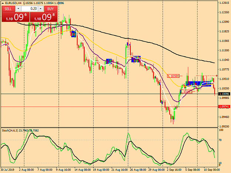231x173 pixels.
Task: Click the red 1.09741 price level tag
Action: pos(224,107)
